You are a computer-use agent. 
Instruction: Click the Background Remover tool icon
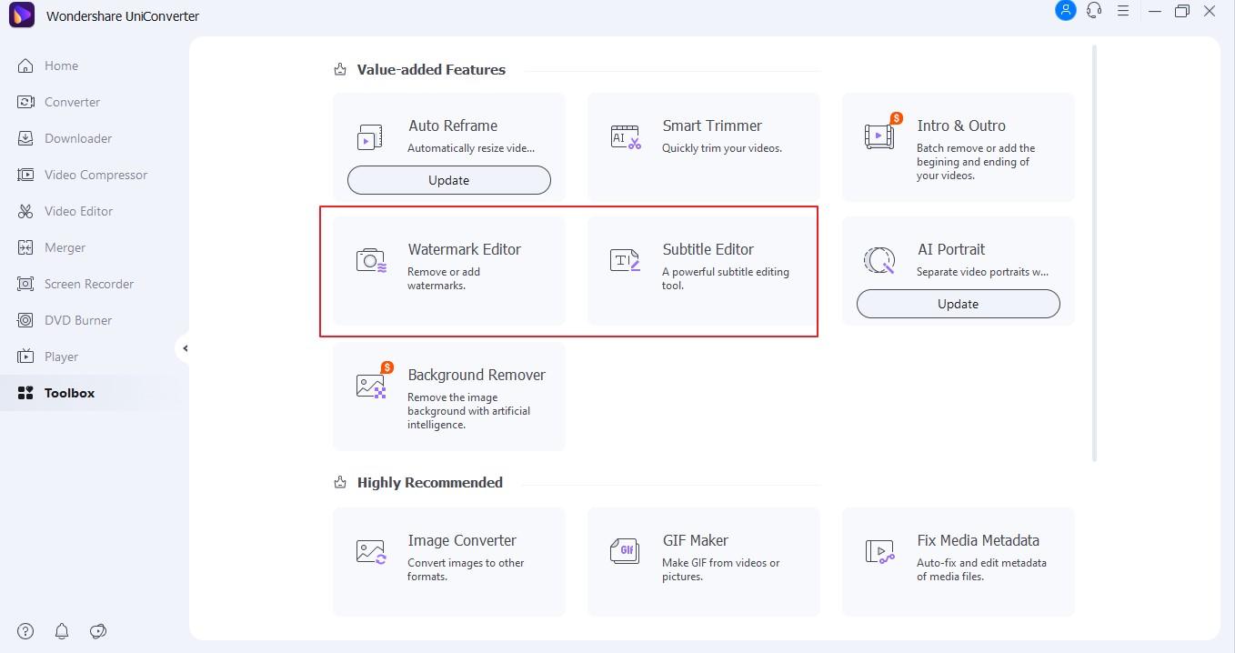[x=371, y=386]
